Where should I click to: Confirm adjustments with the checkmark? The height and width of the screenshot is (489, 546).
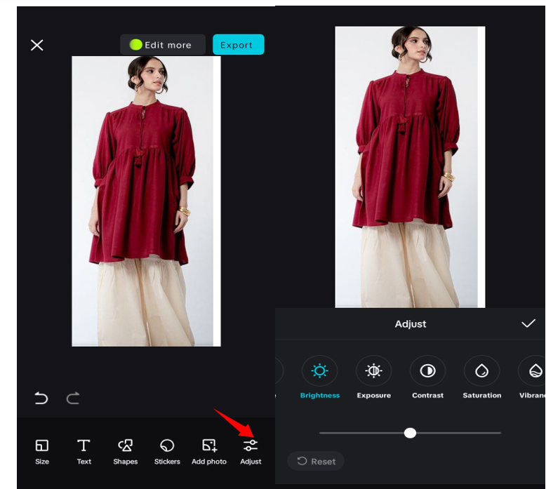[x=528, y=323]
